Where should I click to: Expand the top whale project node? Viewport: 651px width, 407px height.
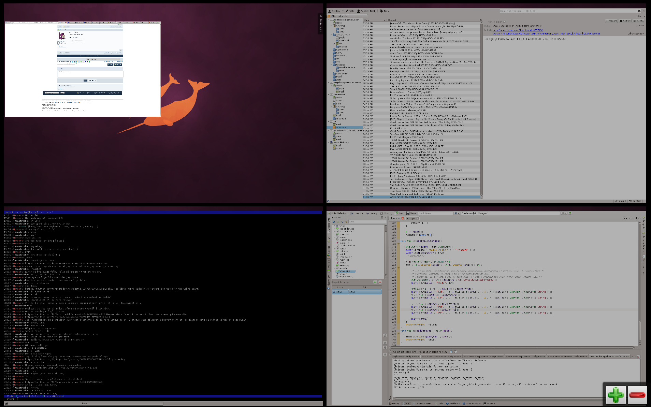335,226
